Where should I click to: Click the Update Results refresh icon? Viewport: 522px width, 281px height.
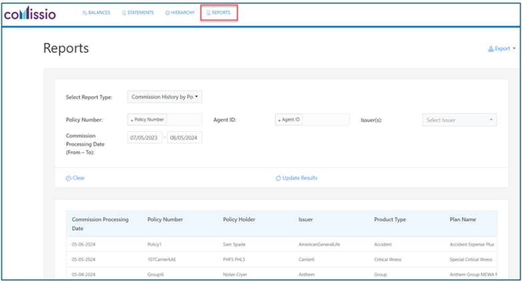pos(278,178)
